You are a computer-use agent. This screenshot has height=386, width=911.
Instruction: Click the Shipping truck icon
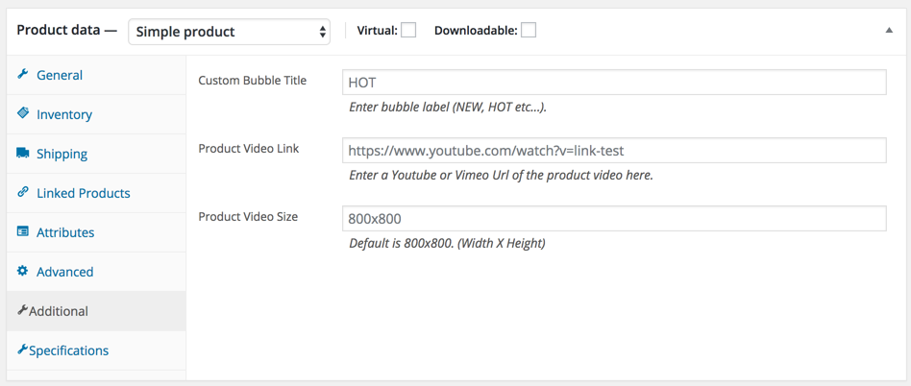(x=23, y=154)
